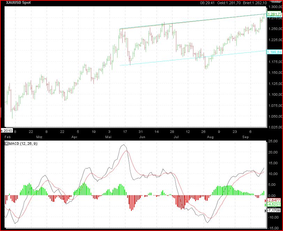This screenshot has height=231, width=283.
Task: Click the MACD (12, 26, 9) label
Action: point(22,144)
